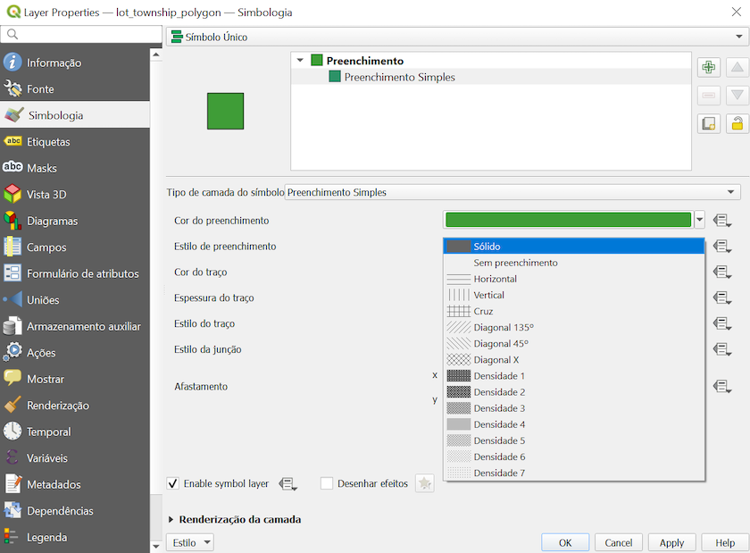Enable Desenhar efeitos
750x553 pixels.
point(326,483)
